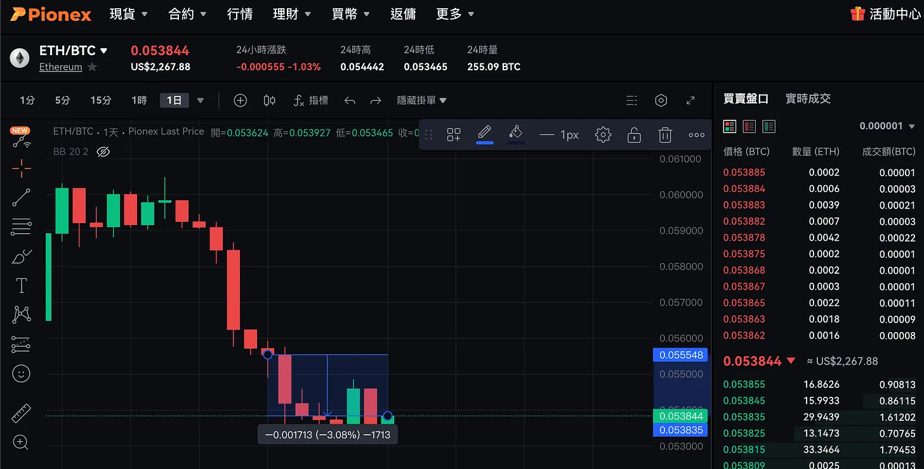Open the ETH/BTC pair selector dropdown
The width and height of the screenshot is (924, 469).
point(74,51)
